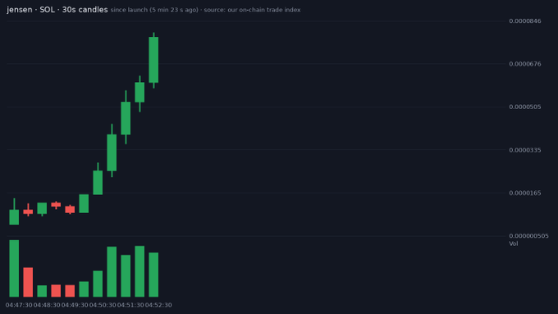Select the 0.0000505 price axis label
Image resolution: width=558 pixels, height=314 pixels.
(525, 107)
